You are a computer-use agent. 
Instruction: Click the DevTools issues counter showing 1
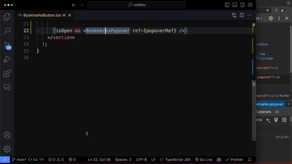259,18
